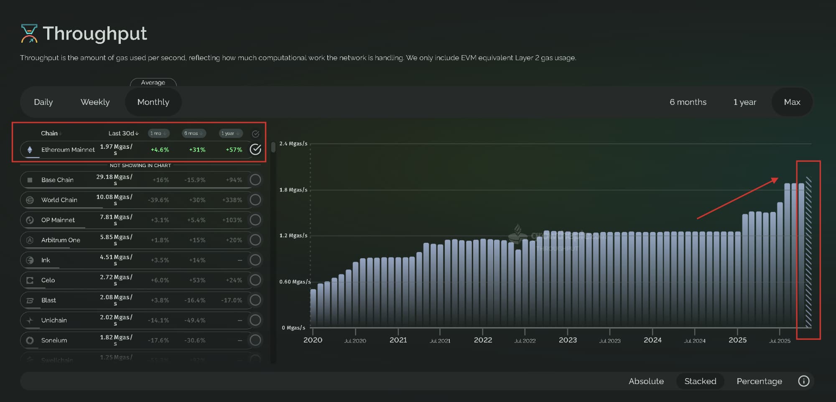Click the Ethereum Mainnet diamond icon
Viewport: 836px width, 402px height.
(x=30, y=150)
